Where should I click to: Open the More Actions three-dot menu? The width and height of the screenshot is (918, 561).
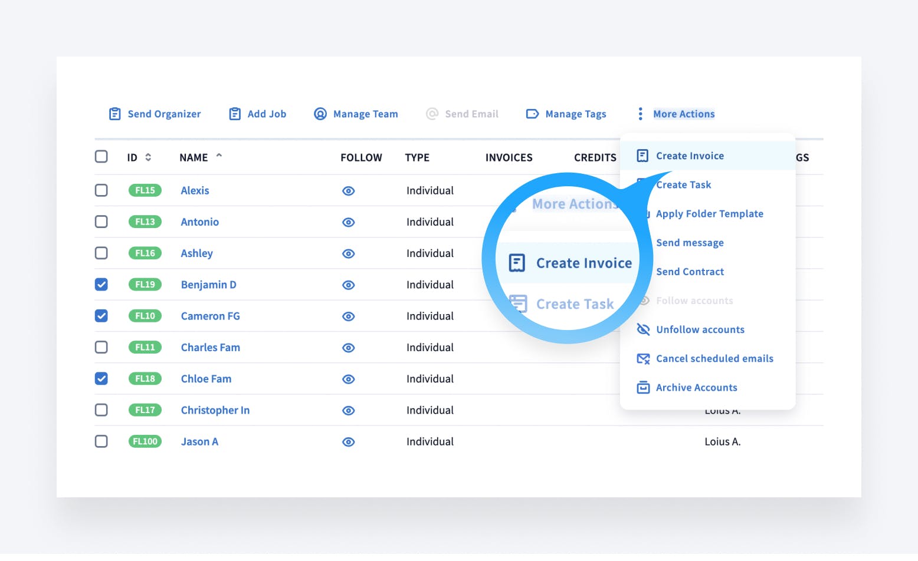tap(640, 114)
